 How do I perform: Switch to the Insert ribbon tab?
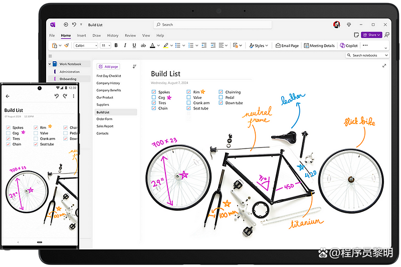tap(81, 36)
